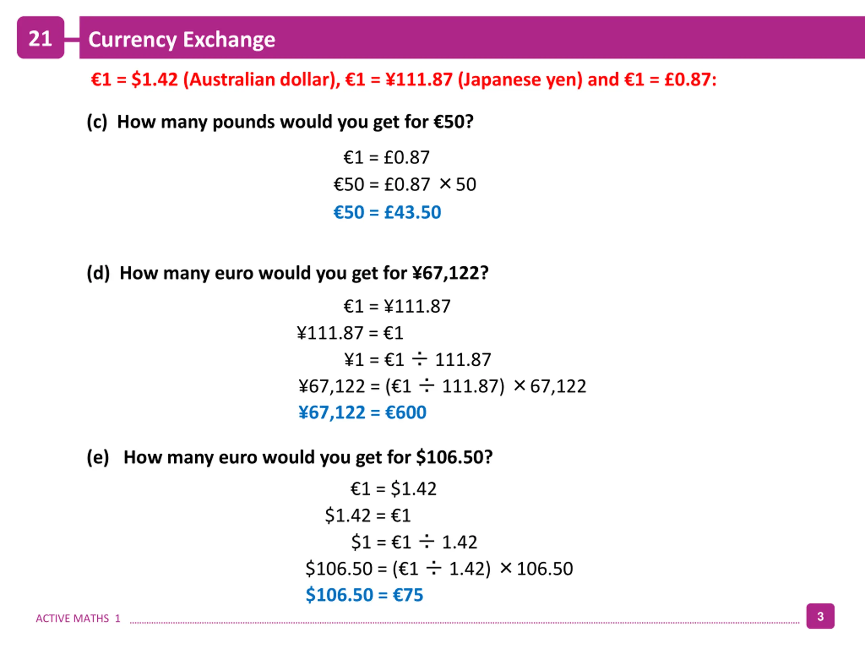Select the blue answer €50 = £43.50

click(x=387, y=212)
